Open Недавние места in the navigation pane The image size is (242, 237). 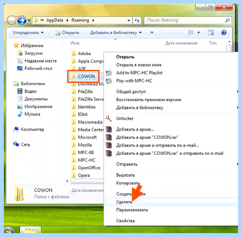coord(37,61)
